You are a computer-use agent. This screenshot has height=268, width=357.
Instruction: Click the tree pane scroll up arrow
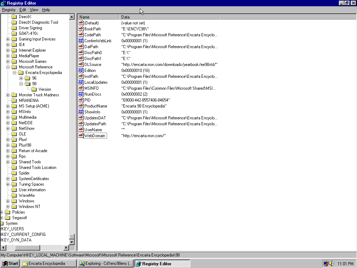72,17
